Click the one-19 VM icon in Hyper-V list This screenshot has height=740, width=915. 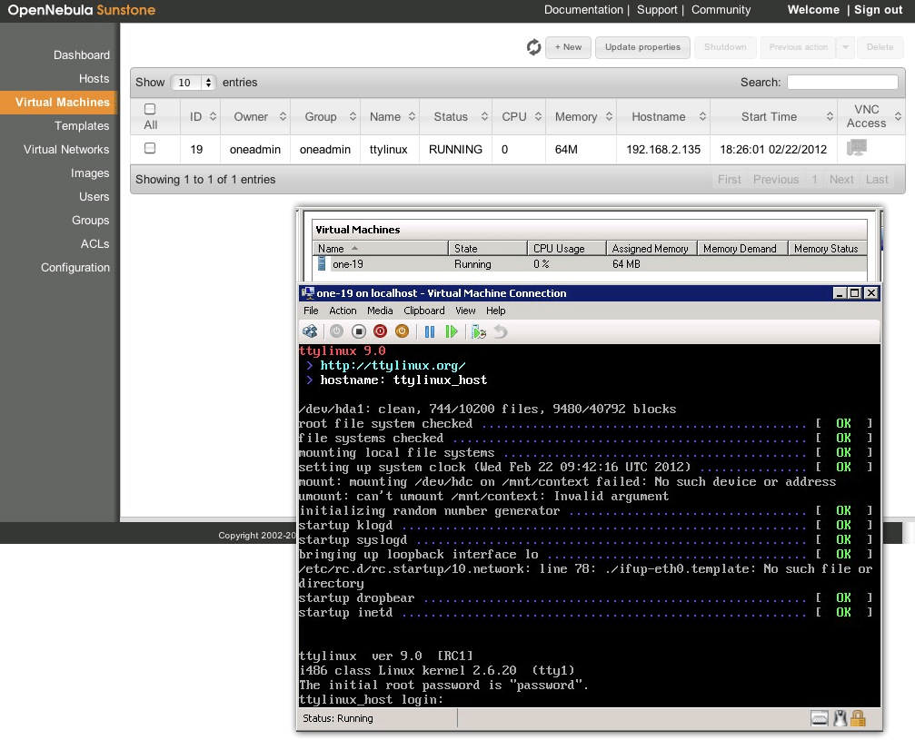click(x=322, y=264)
